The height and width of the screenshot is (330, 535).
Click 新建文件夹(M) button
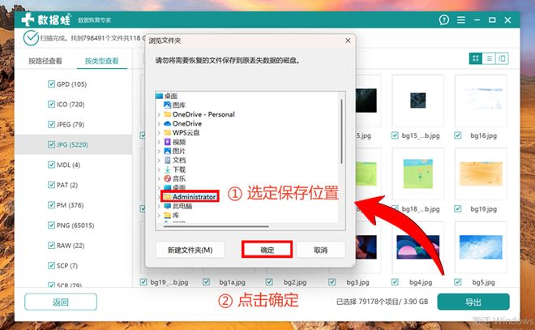[190, 250]
